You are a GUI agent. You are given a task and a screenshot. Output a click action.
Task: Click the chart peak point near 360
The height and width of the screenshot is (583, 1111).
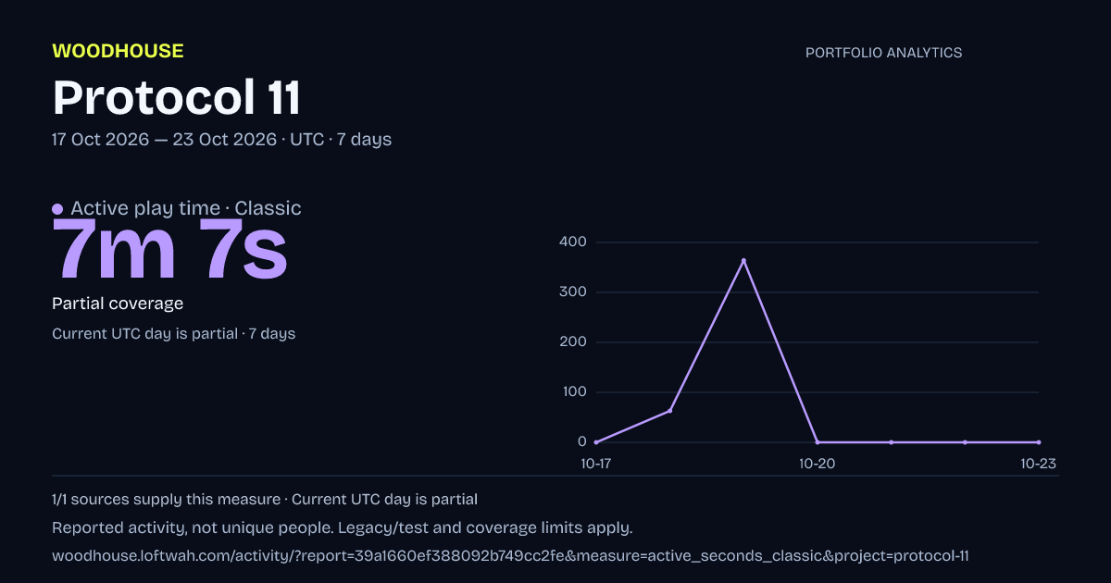click(x=743, y=261)
